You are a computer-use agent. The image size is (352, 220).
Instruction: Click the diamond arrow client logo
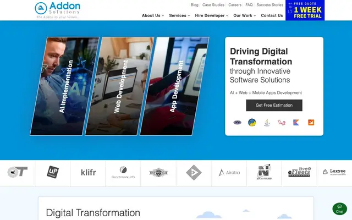(x=194, y=172)
